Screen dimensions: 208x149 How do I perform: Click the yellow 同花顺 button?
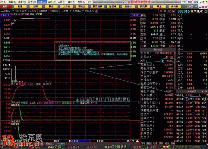pyautogui.click(x=144, y=6)
